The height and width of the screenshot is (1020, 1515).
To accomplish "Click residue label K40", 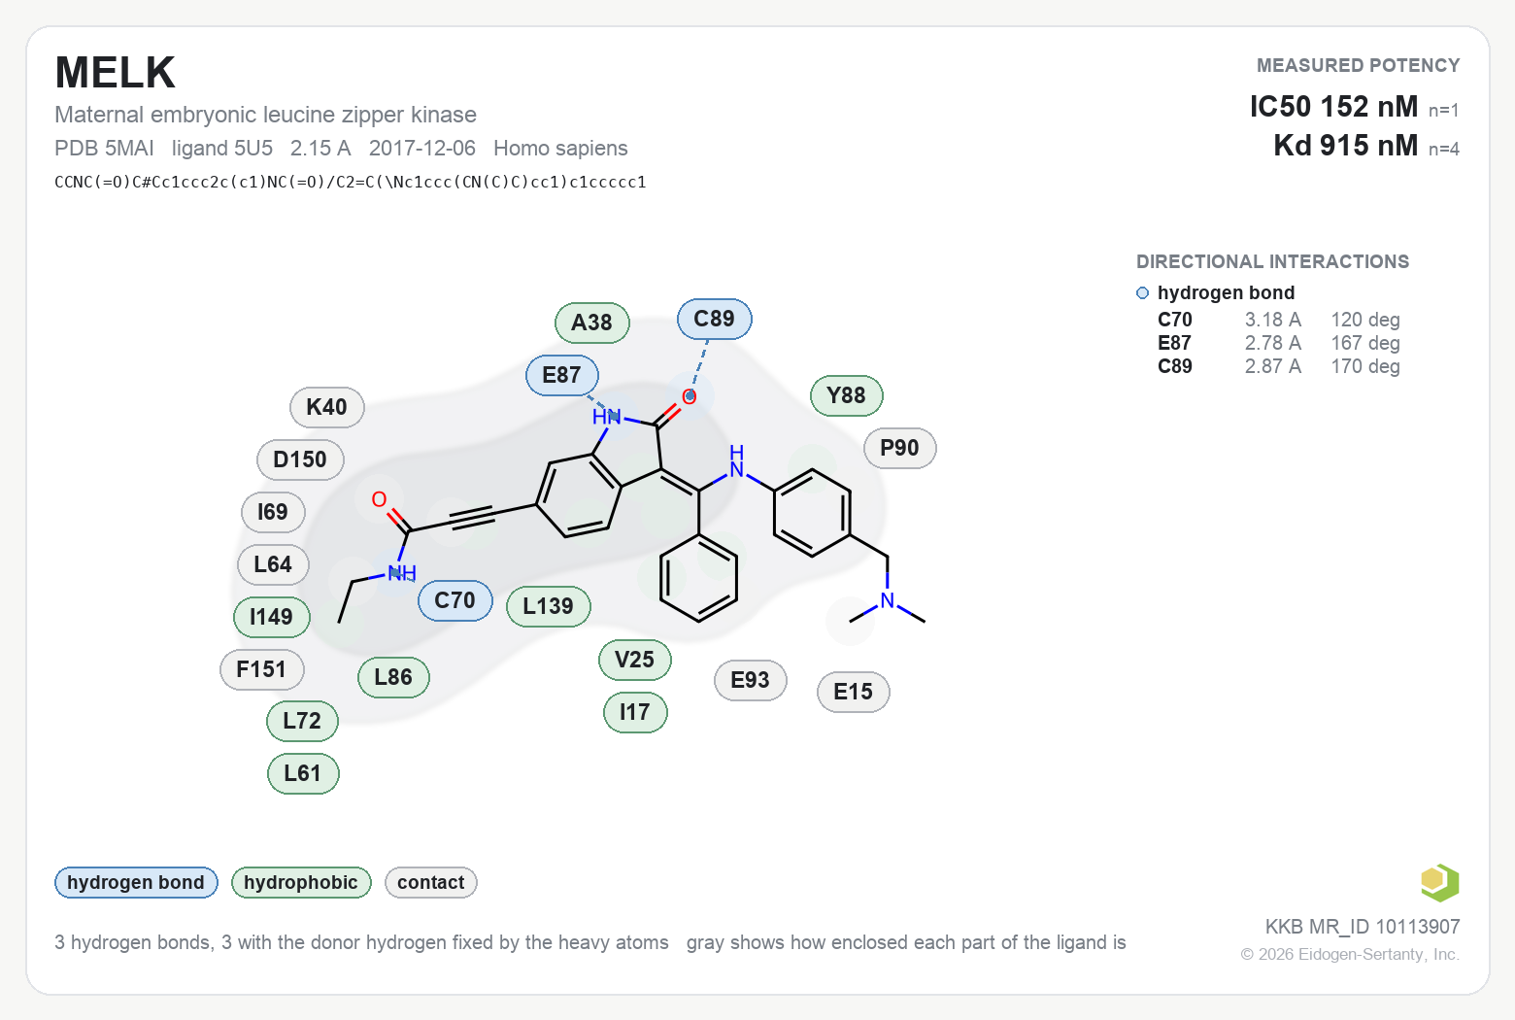I will [327, 407].
